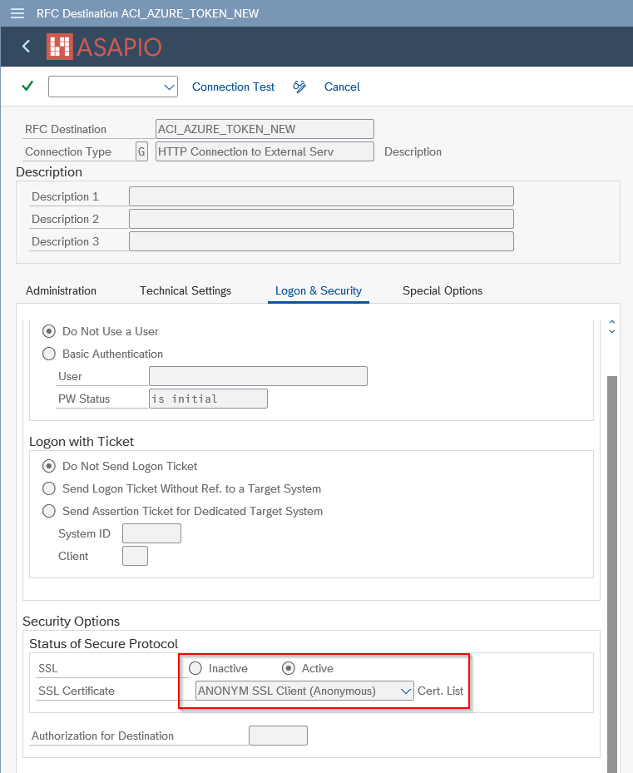Click the display/change pencil-glasses icon
633x773 pixels.
click(299, 87)
